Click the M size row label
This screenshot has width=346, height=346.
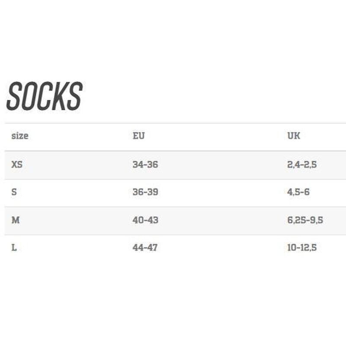(x=16, y=220)
